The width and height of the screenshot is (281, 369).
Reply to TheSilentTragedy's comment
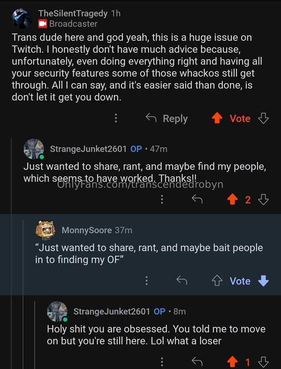[167, 118]
